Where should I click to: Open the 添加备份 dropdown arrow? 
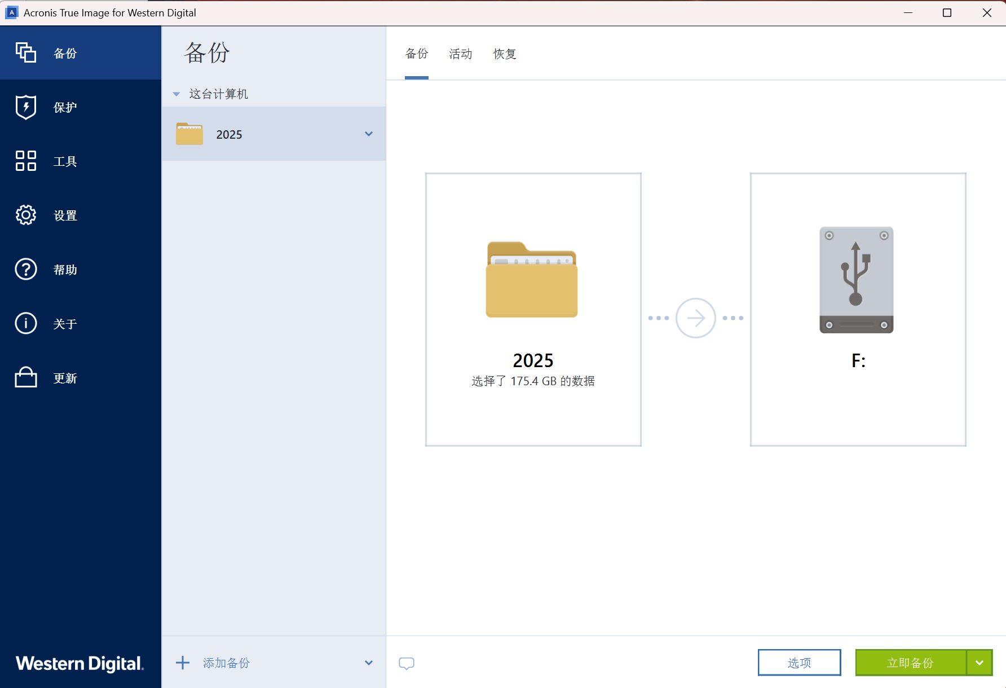(x=369, y=663)
